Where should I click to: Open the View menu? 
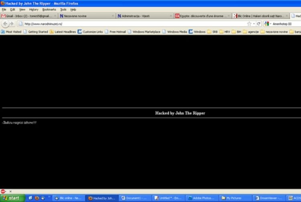22,10
